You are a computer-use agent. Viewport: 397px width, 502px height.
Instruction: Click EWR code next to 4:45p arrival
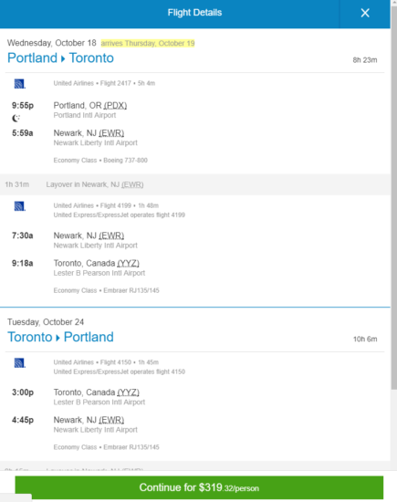(x=111, y=420)
